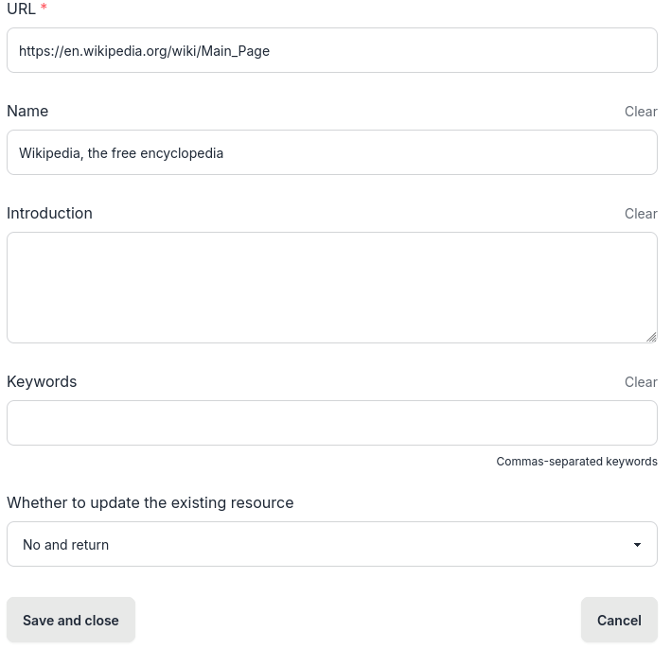Image resolution: width=671 pixels, height=649 pixels.
Task: Clear the Keywords field
Action: click(x=640, y=382)
